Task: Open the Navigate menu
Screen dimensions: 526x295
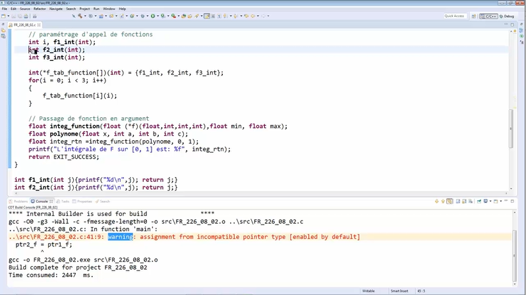Action: 56,9
